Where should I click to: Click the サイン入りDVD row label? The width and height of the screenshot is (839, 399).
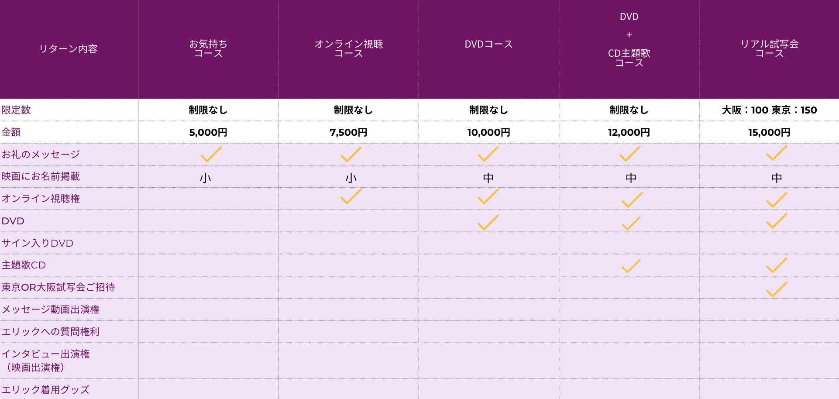pos(38,243)
